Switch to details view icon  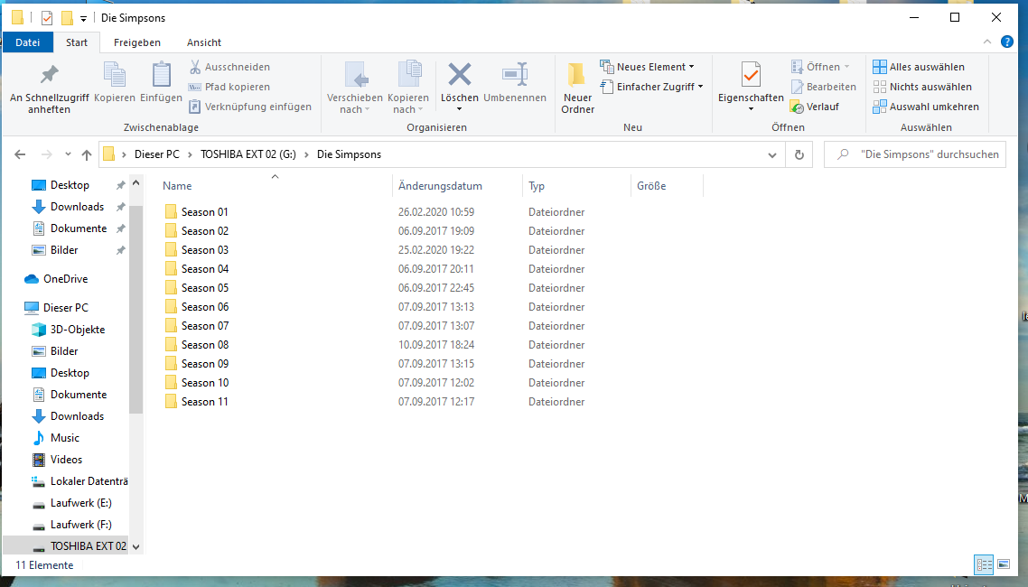[x=984, y=564]
